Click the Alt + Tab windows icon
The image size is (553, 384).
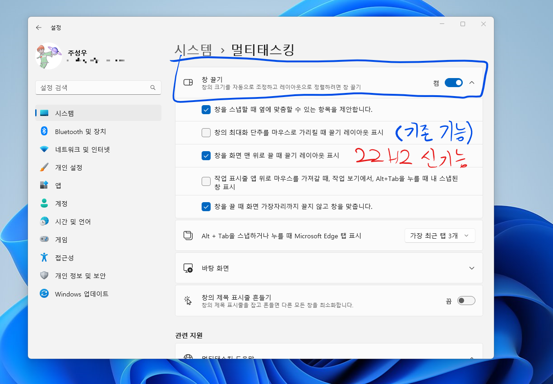point(188,236)
